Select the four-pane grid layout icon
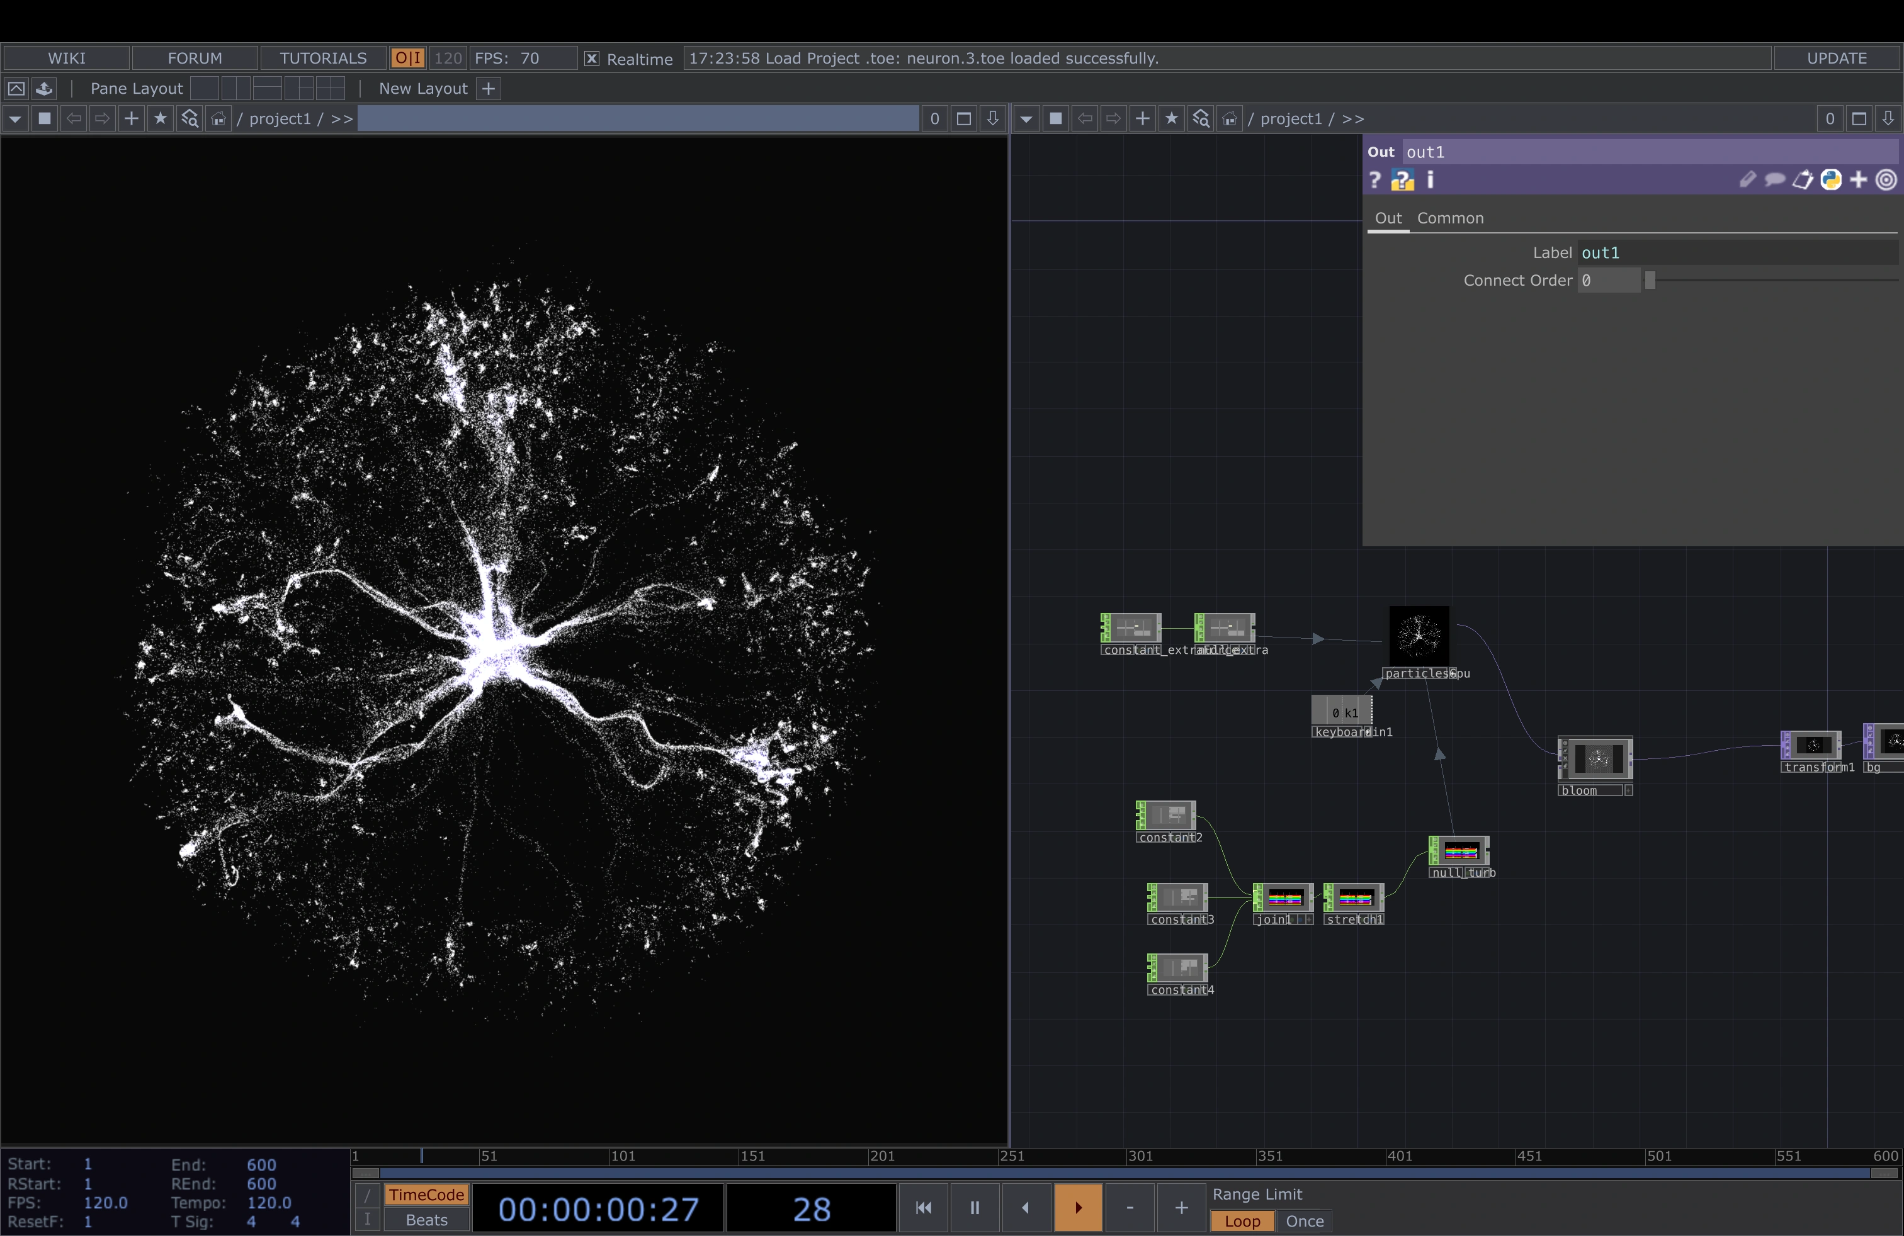The image size is (1904, 1236). coord(329,88)
